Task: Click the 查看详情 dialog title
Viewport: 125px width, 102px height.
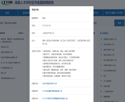Action: [x=35, y=10]
